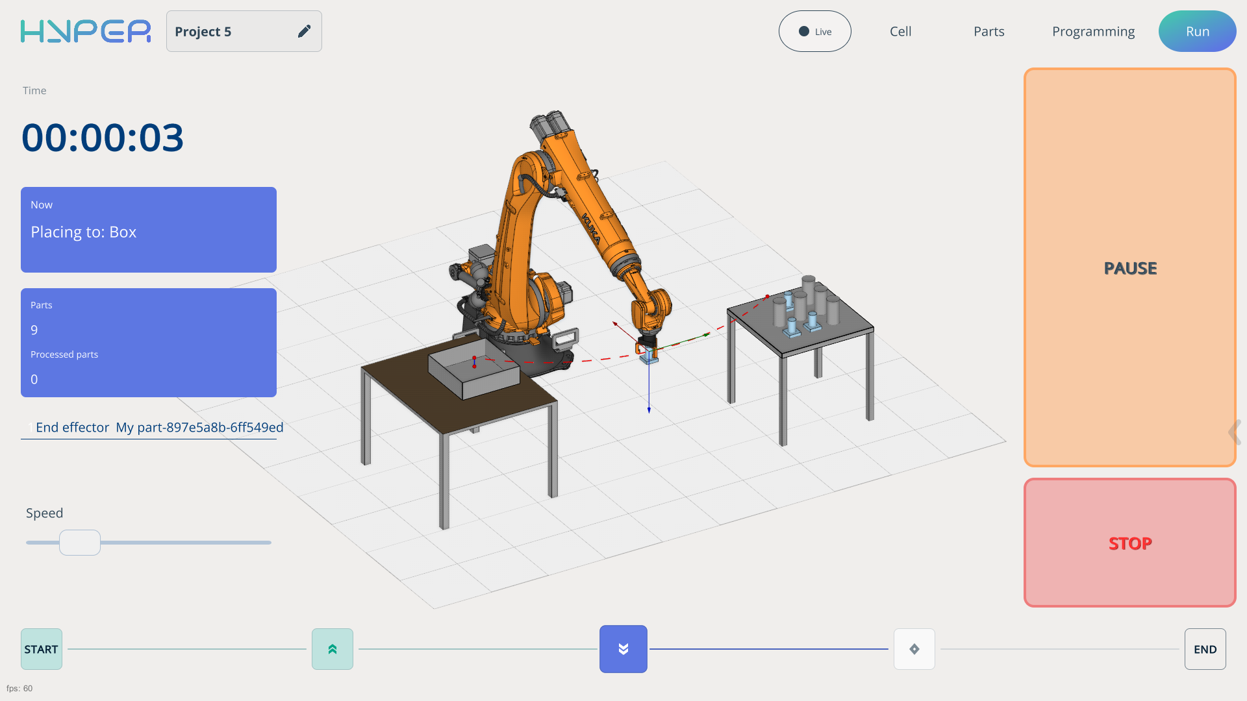Select the pick-up double chevron up step
The width and height of the screenshot is (1247, 701).
[332, 649]
